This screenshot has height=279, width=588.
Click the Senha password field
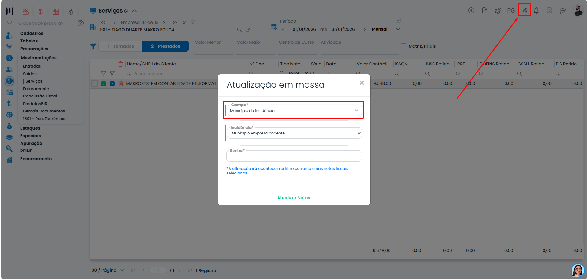(294, 156)
